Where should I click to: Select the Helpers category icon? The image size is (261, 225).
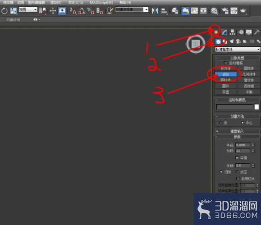(245, 41)
